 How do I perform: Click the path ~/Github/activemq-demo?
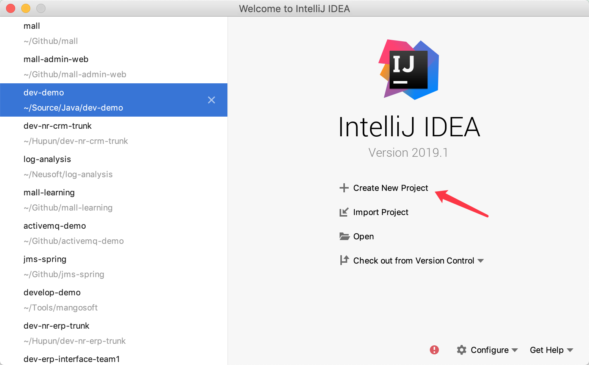[x=74, y=241]
